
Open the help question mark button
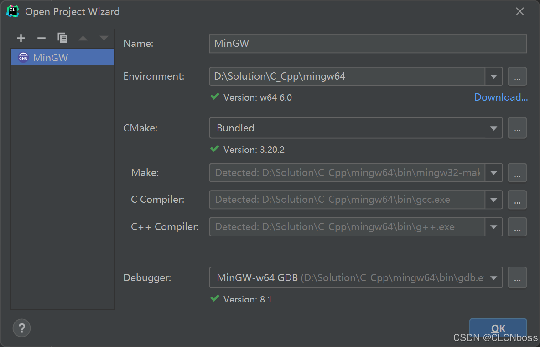(x=22, y=328)
